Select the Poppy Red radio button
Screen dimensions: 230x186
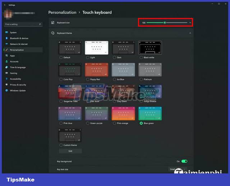pos(88,79)
